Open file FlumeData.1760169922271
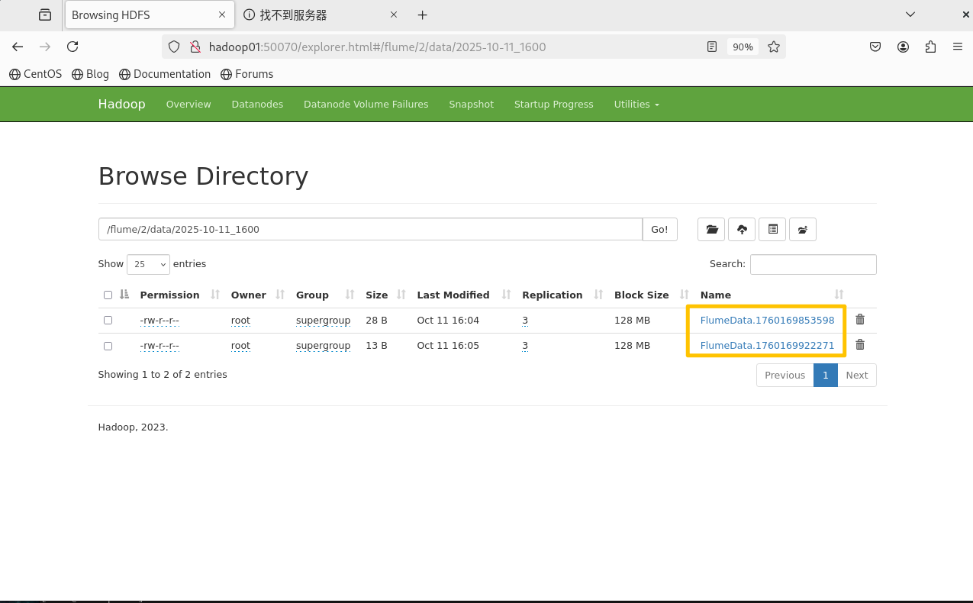 767,346
